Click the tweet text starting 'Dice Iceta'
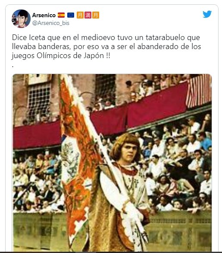This screenshot has height=253, width=222. click(x=106, y=46)
